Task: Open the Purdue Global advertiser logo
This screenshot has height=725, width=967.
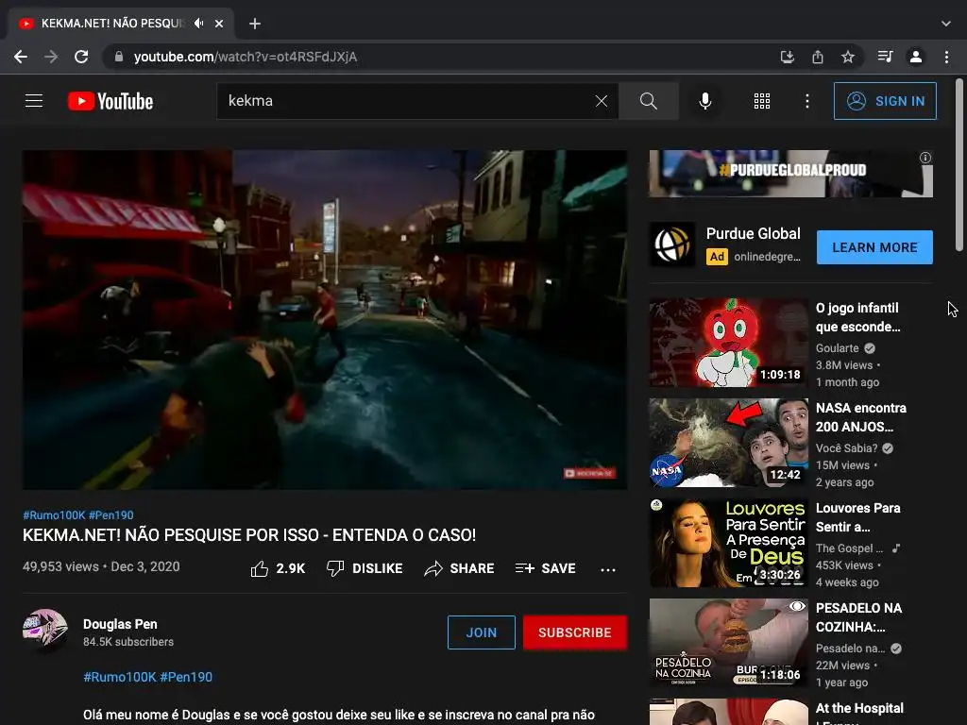Action: (672, 244)
